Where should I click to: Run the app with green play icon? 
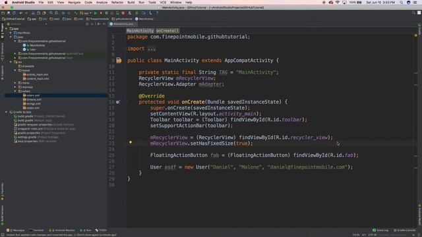pyautogui.click(x=95, y=13)
